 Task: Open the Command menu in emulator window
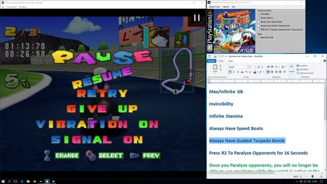click(11, 7)
